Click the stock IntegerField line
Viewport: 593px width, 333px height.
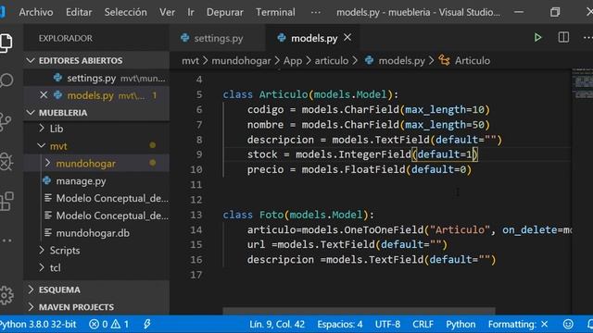click(x=362, y=154)
